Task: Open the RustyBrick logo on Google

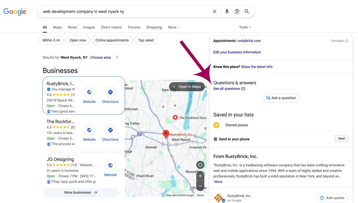Action: [x=219, y=198]
